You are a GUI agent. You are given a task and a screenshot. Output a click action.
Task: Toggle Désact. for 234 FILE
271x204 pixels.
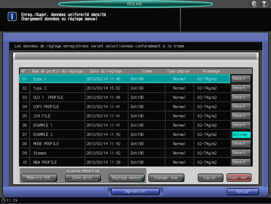click(x=241, y=116)
